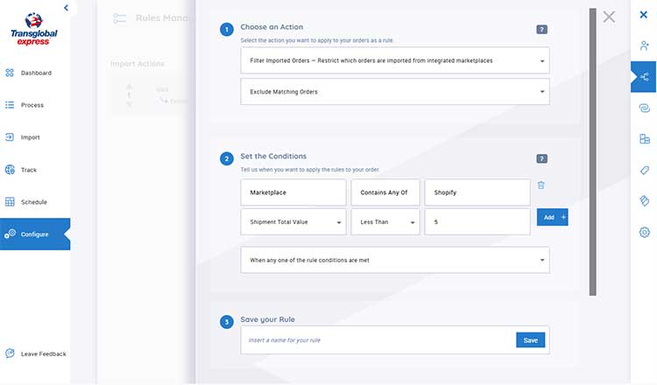Click the Dashboard grid icon
The image size is (657, 385).
point(10,73)
